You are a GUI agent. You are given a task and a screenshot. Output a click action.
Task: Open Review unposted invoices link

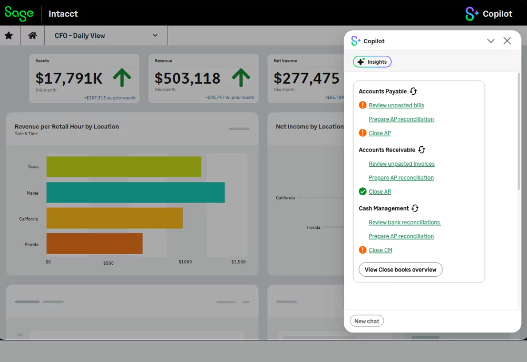402,164
